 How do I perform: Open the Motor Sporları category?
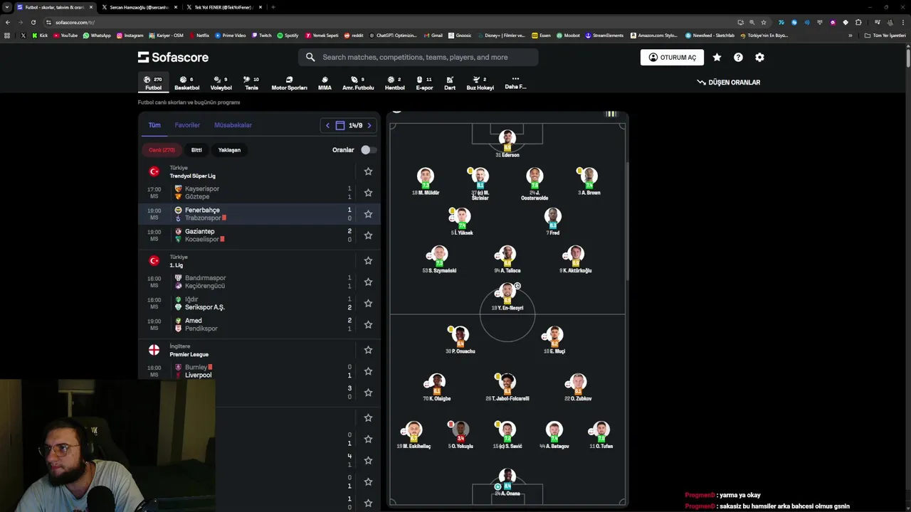click(x=289, y=83)
